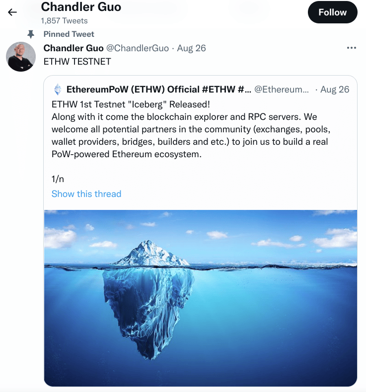The image size is (366, 392).
Task: Click the Chandler Guo header title
Action: (x=81, y=7)
